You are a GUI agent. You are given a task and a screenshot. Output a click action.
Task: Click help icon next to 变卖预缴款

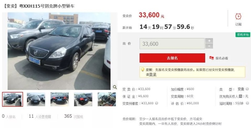point(156,103)
